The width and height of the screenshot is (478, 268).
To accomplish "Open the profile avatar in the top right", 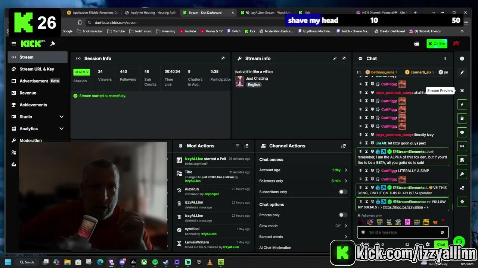I will click(456, 44).
